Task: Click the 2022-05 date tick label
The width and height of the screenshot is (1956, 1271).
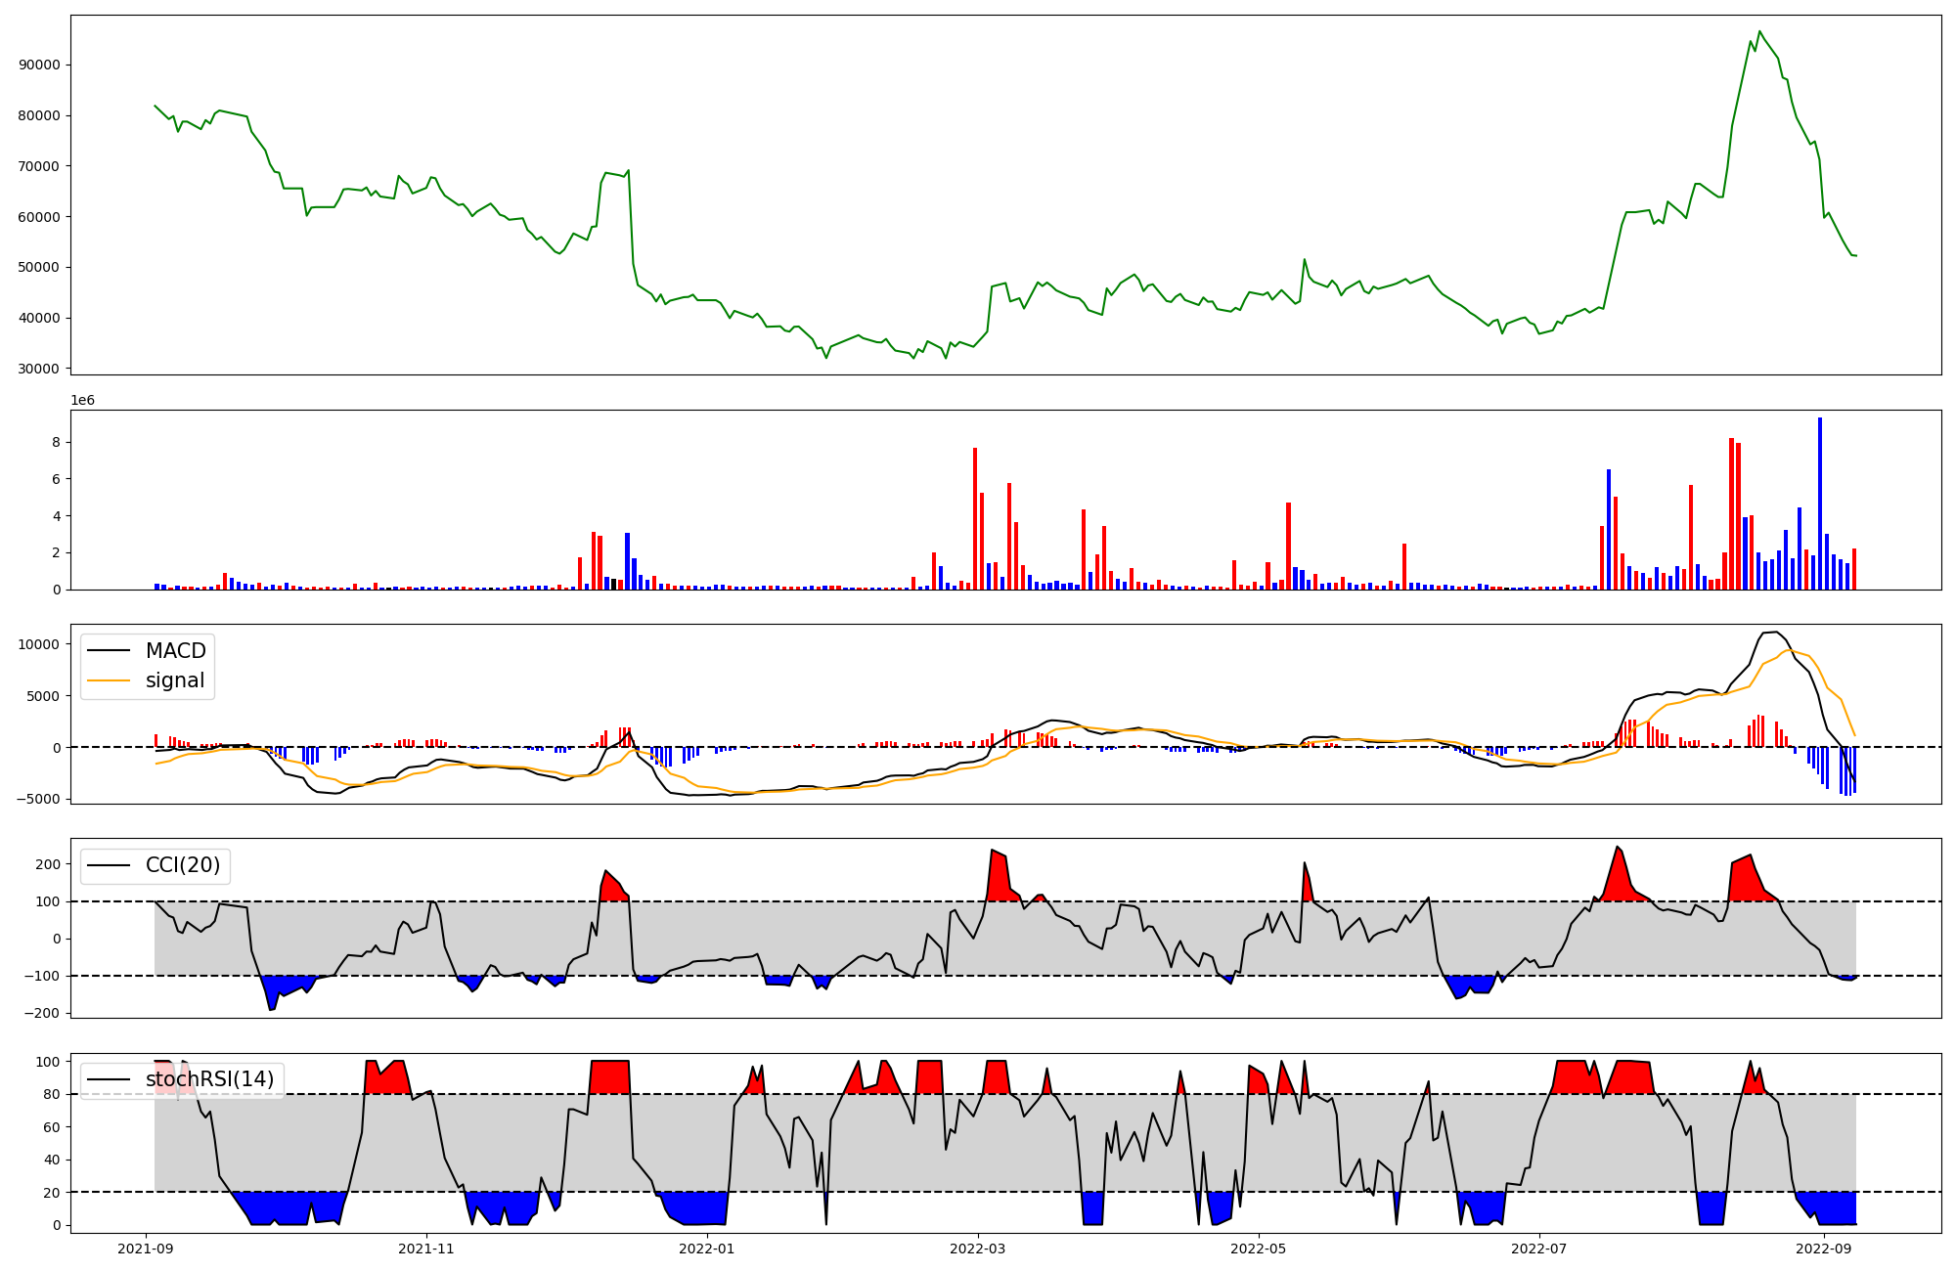Action: [x=1258, y=1249]
